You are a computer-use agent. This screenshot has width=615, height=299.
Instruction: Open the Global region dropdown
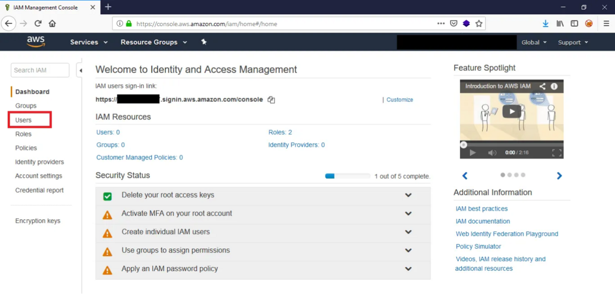pyautogui.click(x=534, y=42)
